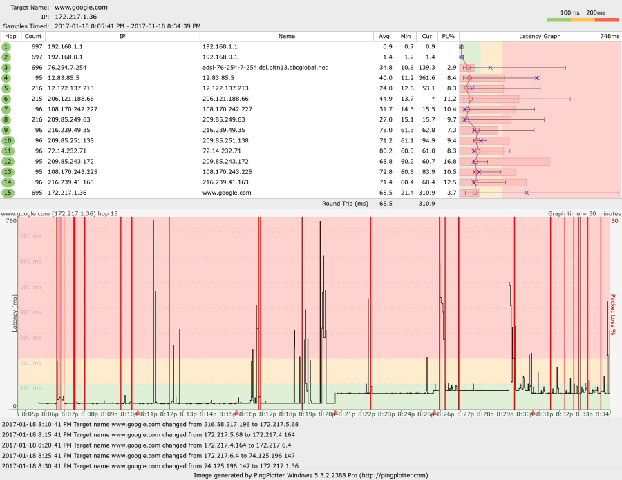Click the red triangle marker near 8:20p
Screen dimensions: 622x480
(335, 412)
